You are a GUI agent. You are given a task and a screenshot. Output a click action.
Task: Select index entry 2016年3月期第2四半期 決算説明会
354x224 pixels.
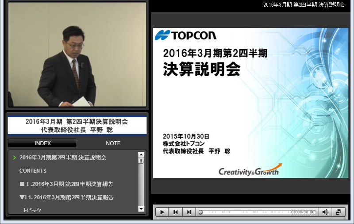tap(63, 158)
